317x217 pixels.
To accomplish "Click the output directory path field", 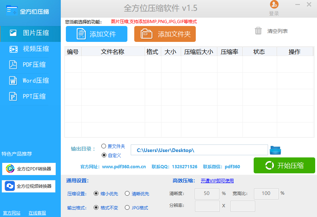I will (x=199, y=150).
